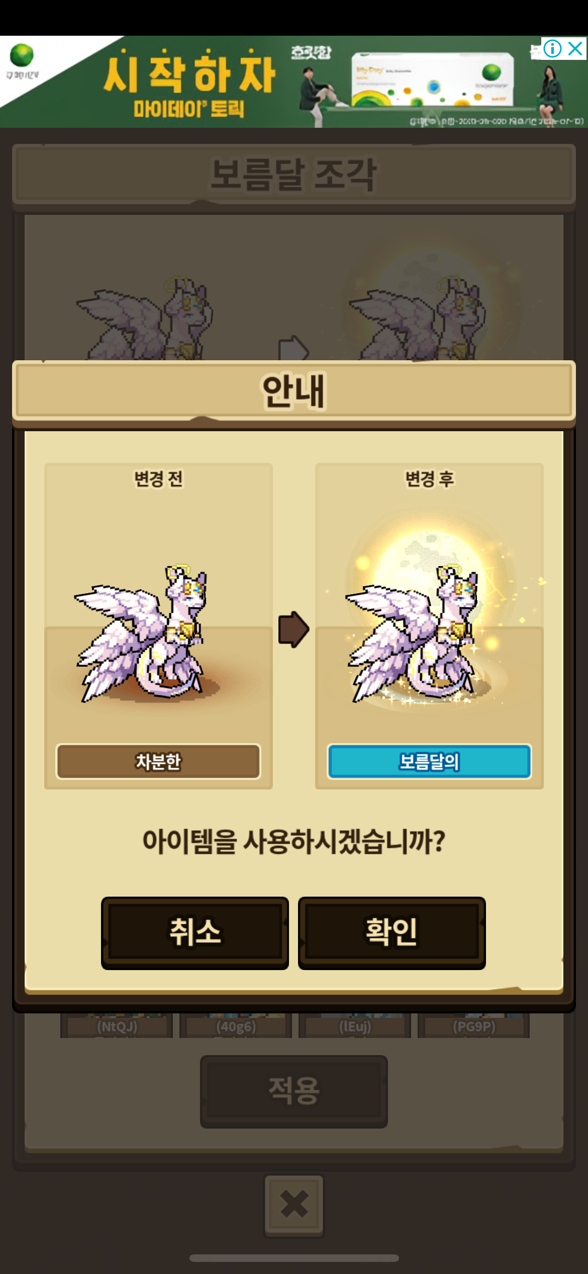
Task: Tap the 보름달 조각 header title
Action: 294,174
